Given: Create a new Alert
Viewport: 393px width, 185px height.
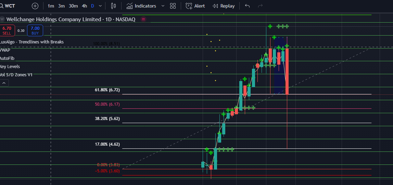Looking at the screenshot, I should [195, 6].
